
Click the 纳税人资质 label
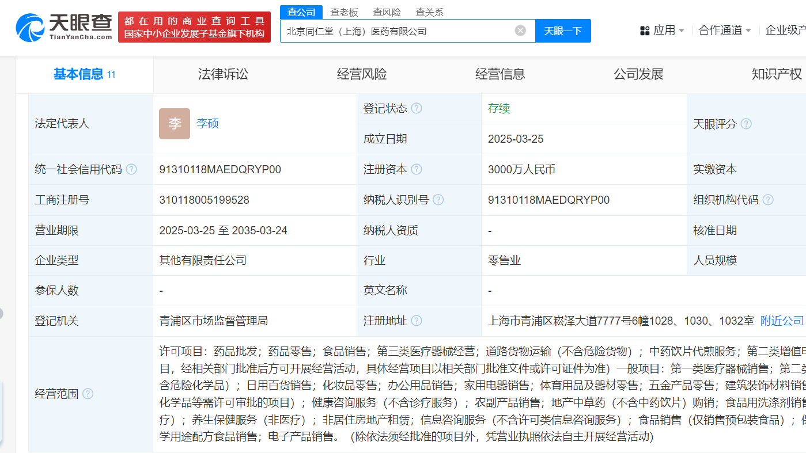pos(391,230)
